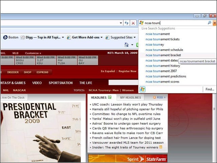Open the search provider dropdown arrow
Image resolution: width=217 pixels, height=163 pixels.
(215, 23)
